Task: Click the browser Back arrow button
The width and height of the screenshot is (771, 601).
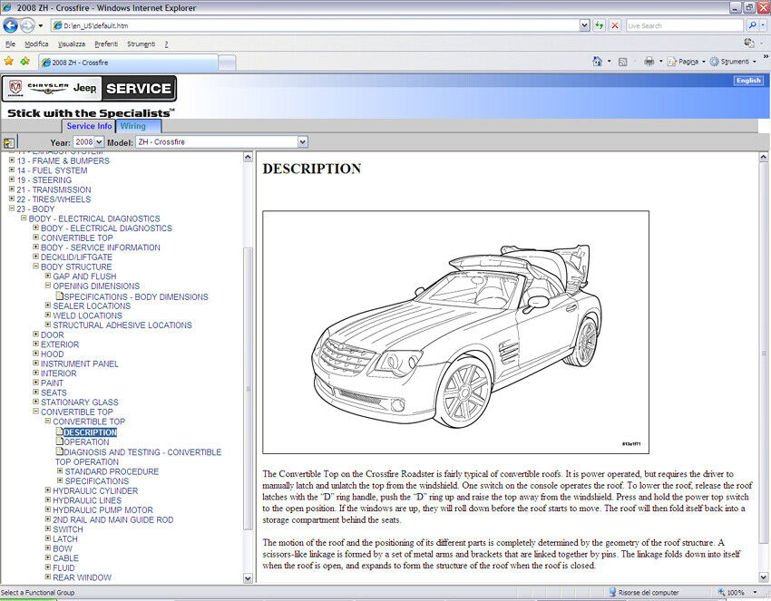Action: 11,25
